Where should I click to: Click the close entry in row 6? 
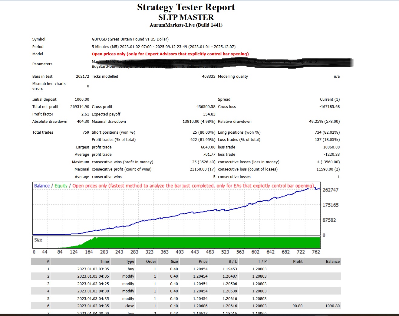[130, 306]
